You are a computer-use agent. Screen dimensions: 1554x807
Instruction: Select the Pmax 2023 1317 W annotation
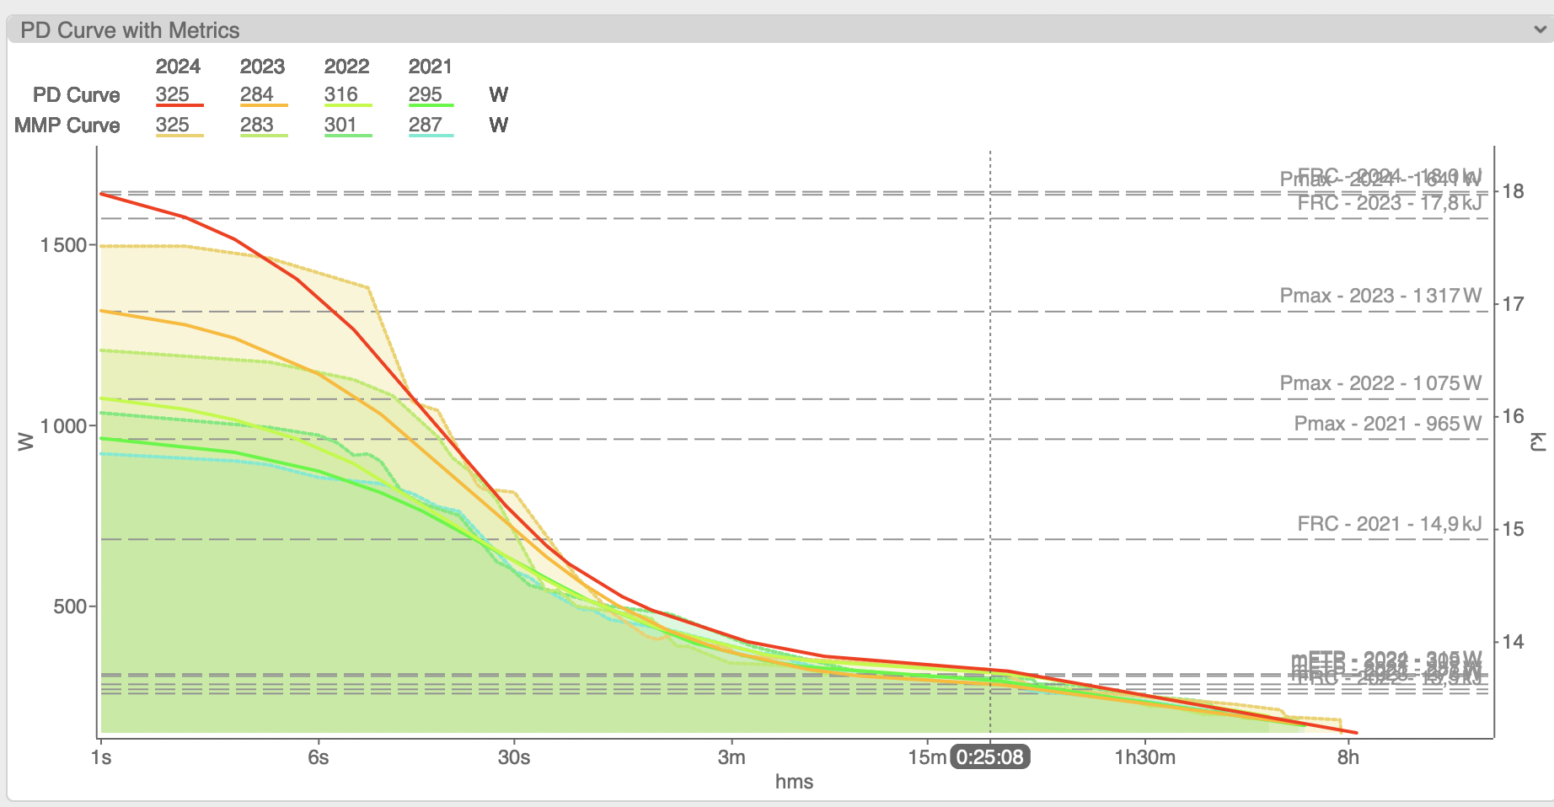(x=1380, y=296)
